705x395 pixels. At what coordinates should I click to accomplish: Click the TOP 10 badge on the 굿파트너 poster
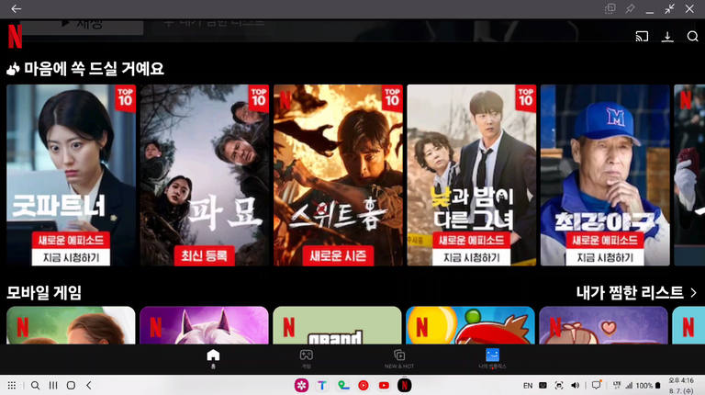[x=126, y=97]
